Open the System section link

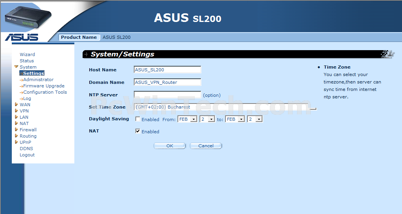point(28,67)
